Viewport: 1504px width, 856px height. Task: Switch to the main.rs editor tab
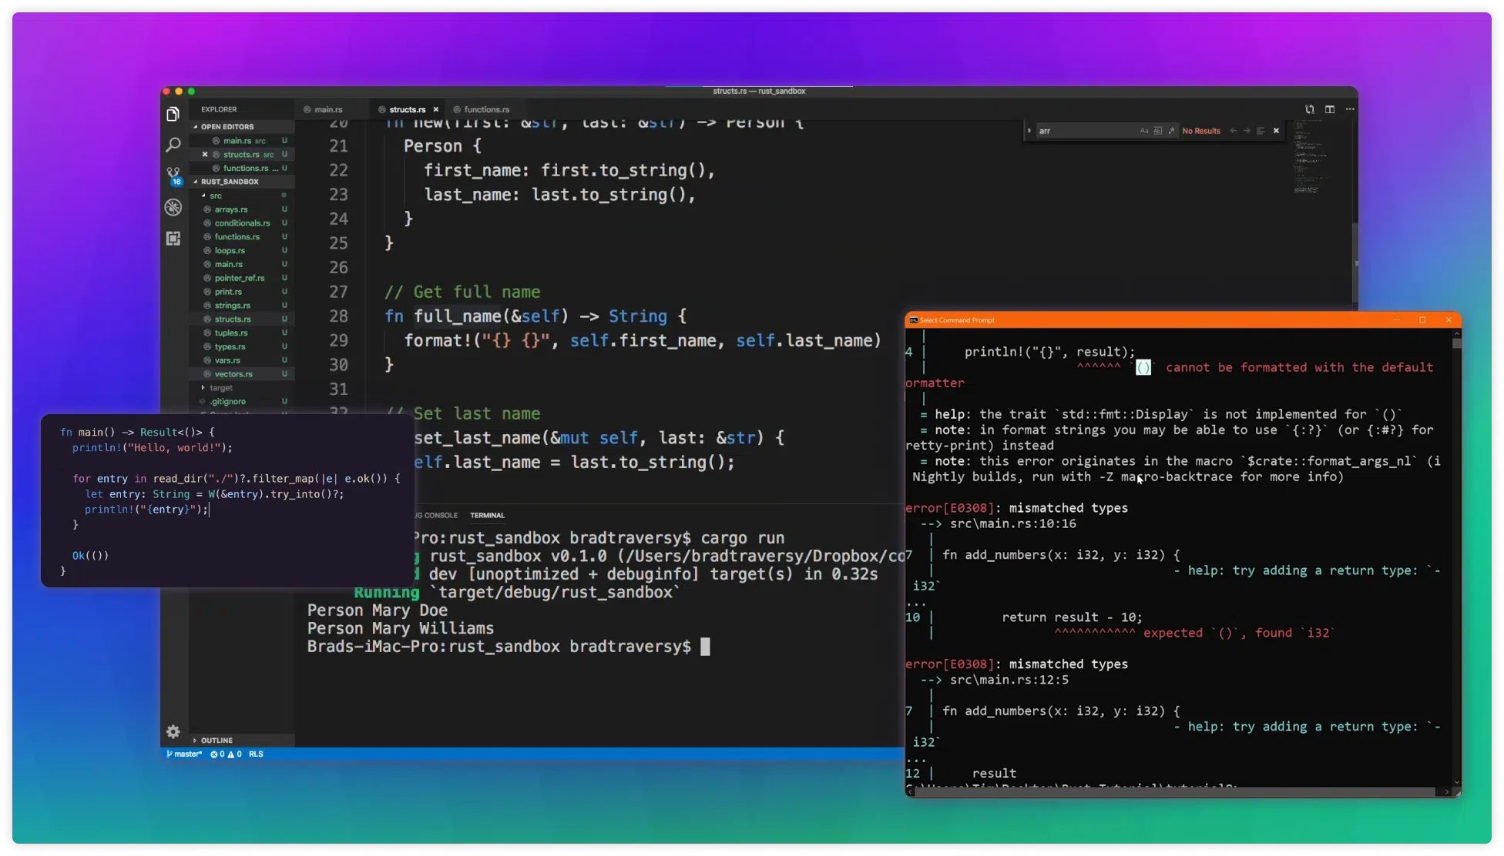click(x=328, y=109)
